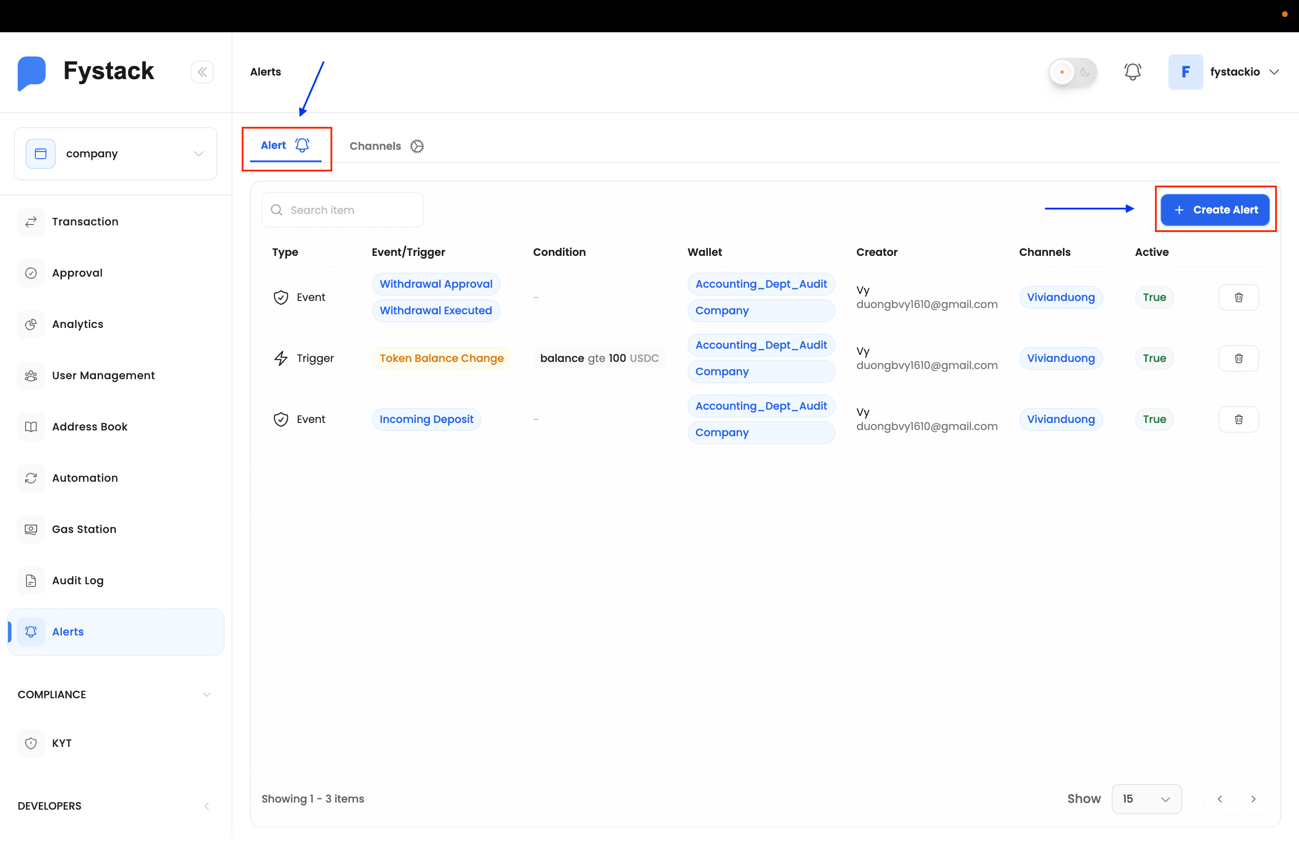Open the company workspace dropdown
The width and height of the screenshot is (1299, 845).
(x=116, y=153)
